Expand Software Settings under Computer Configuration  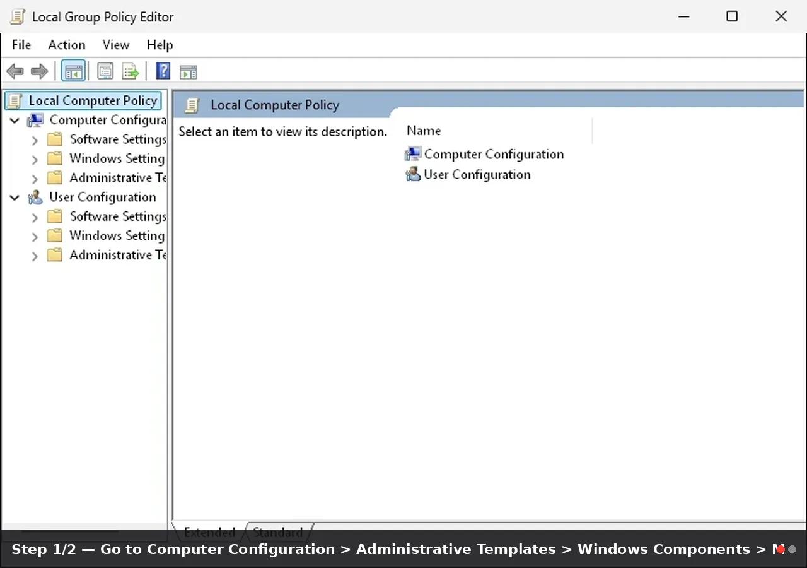pyautogui.click(x=35, y=140)
